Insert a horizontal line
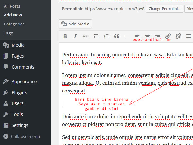The width and height of the screenshot is (193, 145). [x=127, y=36]
